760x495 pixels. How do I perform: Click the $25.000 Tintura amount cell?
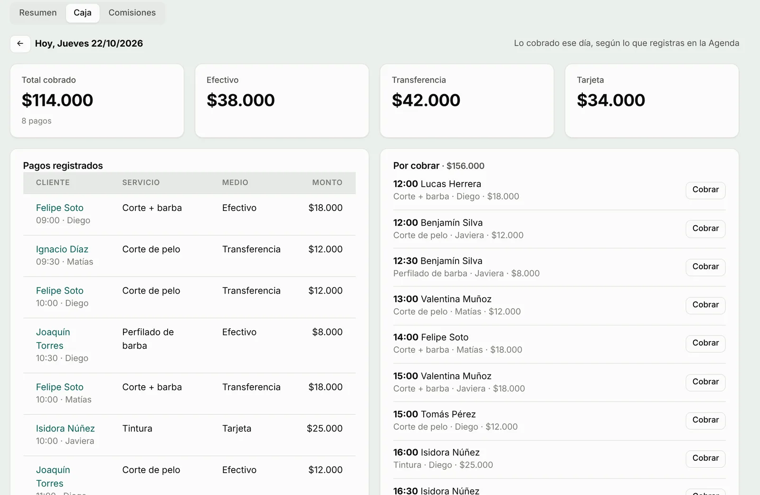tap(324, 428)
